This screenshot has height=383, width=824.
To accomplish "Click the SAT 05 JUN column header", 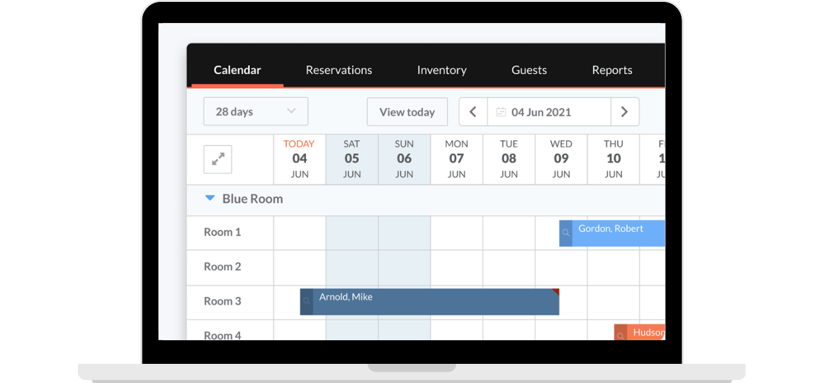I will click(352, 159).
